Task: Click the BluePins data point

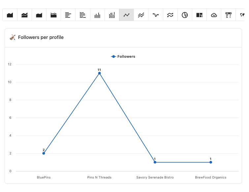Action: pyautogui.click(x=44, y=153)
